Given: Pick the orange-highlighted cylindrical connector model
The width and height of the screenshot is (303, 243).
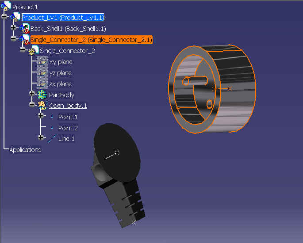Looking at the screenshot, I should [212, 89].
